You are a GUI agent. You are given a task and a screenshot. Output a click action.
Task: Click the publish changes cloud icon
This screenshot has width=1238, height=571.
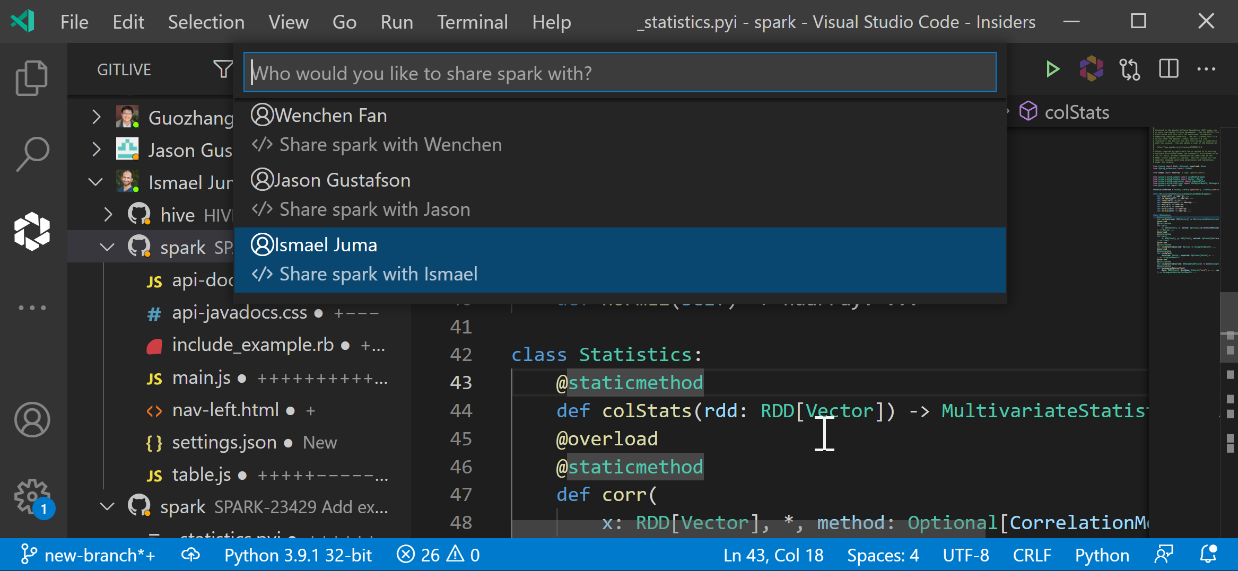190,555
